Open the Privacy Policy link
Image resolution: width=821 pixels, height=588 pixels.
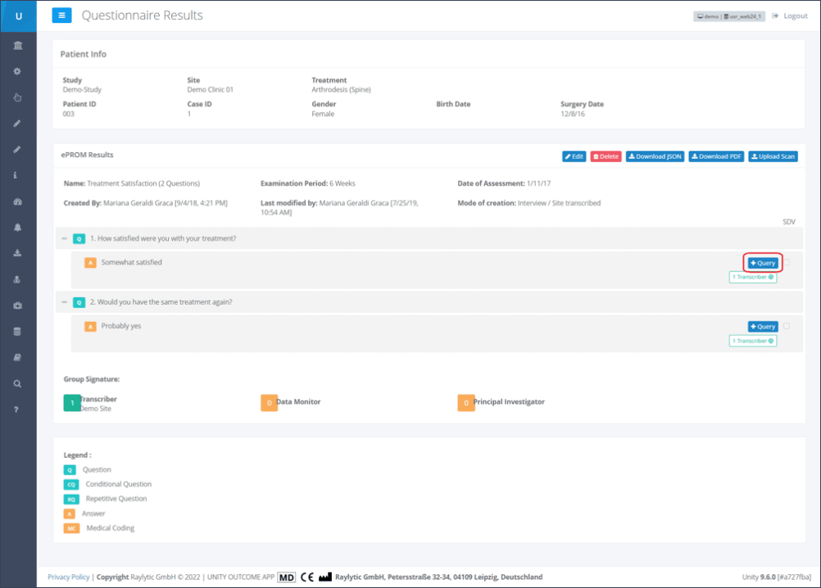point(69,577)
